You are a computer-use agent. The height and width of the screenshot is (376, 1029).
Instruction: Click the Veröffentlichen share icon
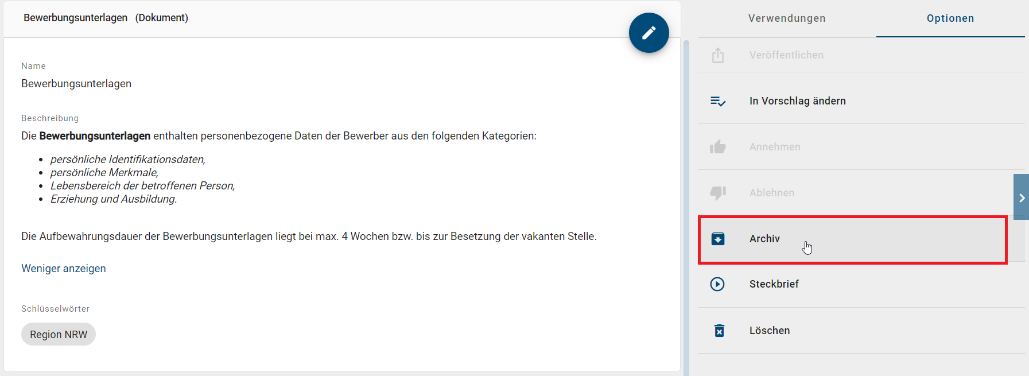coord(718,55)
